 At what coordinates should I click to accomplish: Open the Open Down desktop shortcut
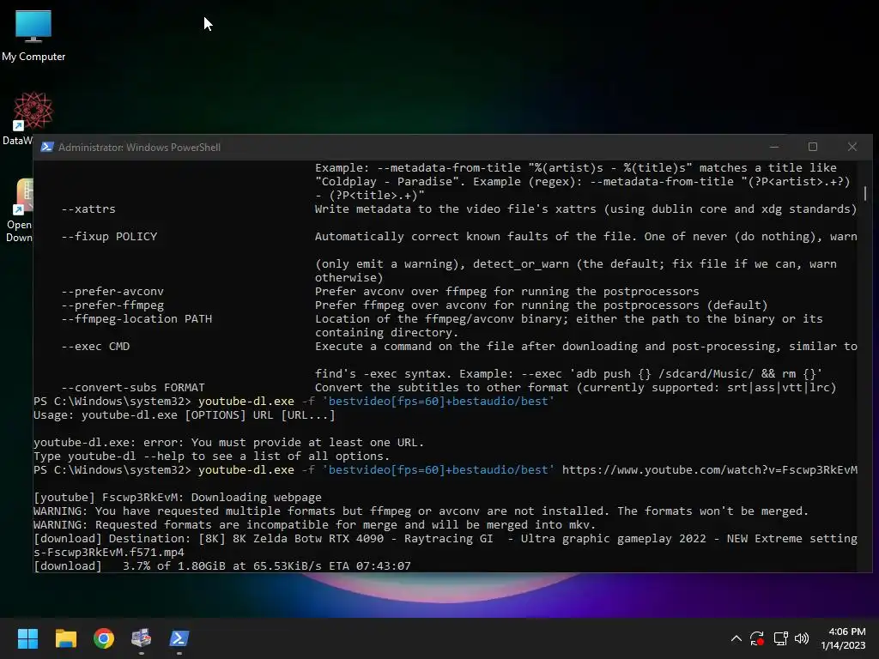point(19,211)
